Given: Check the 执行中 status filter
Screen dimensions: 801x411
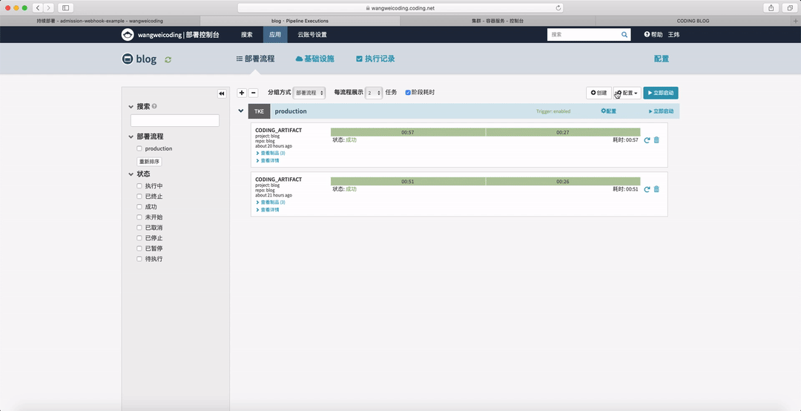Looking at the screenshot, I should click(x=139, y=186).
